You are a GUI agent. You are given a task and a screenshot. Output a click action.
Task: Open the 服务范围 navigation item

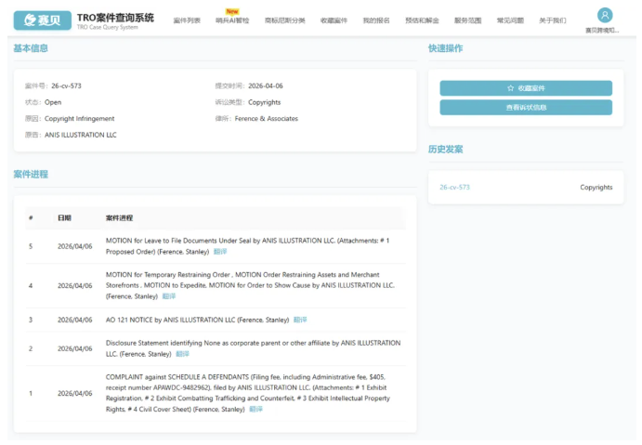(467, 20)
